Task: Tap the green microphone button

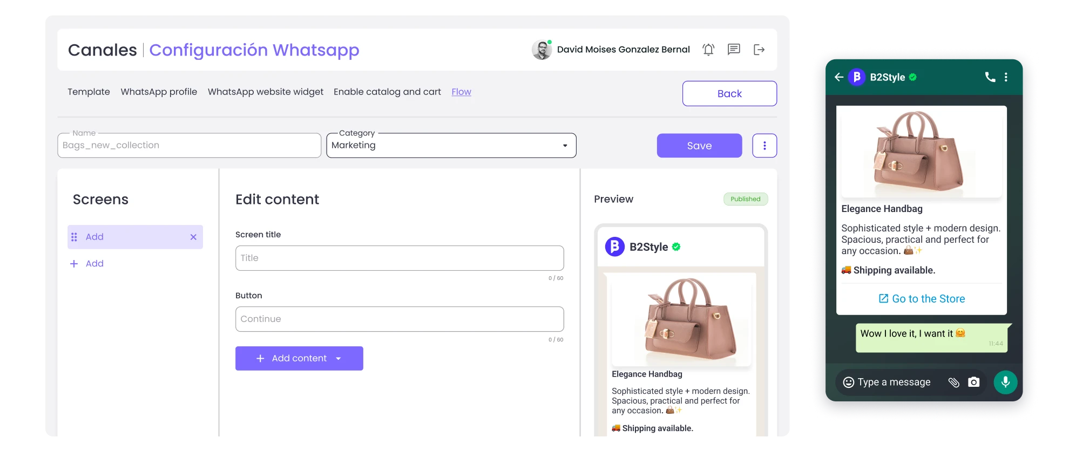Action: pyautogui.click(x=1005, y=382)
